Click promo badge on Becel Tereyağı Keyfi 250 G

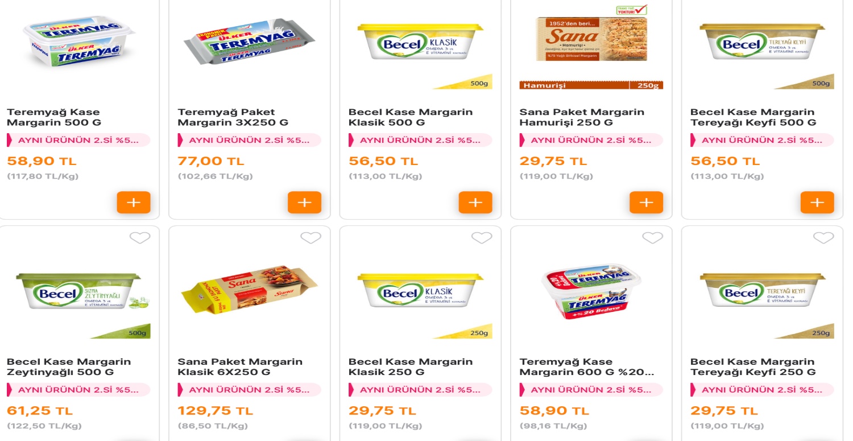click(762, 390)
